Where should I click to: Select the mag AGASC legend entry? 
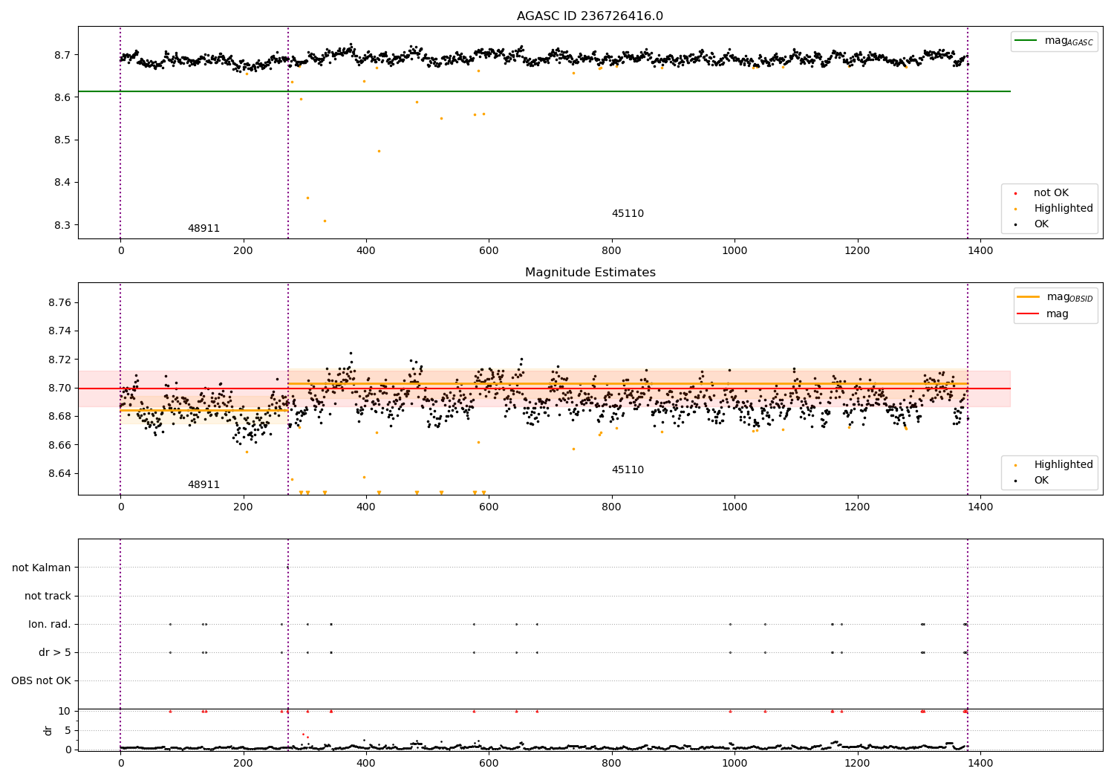click(x=1055, y=42)
